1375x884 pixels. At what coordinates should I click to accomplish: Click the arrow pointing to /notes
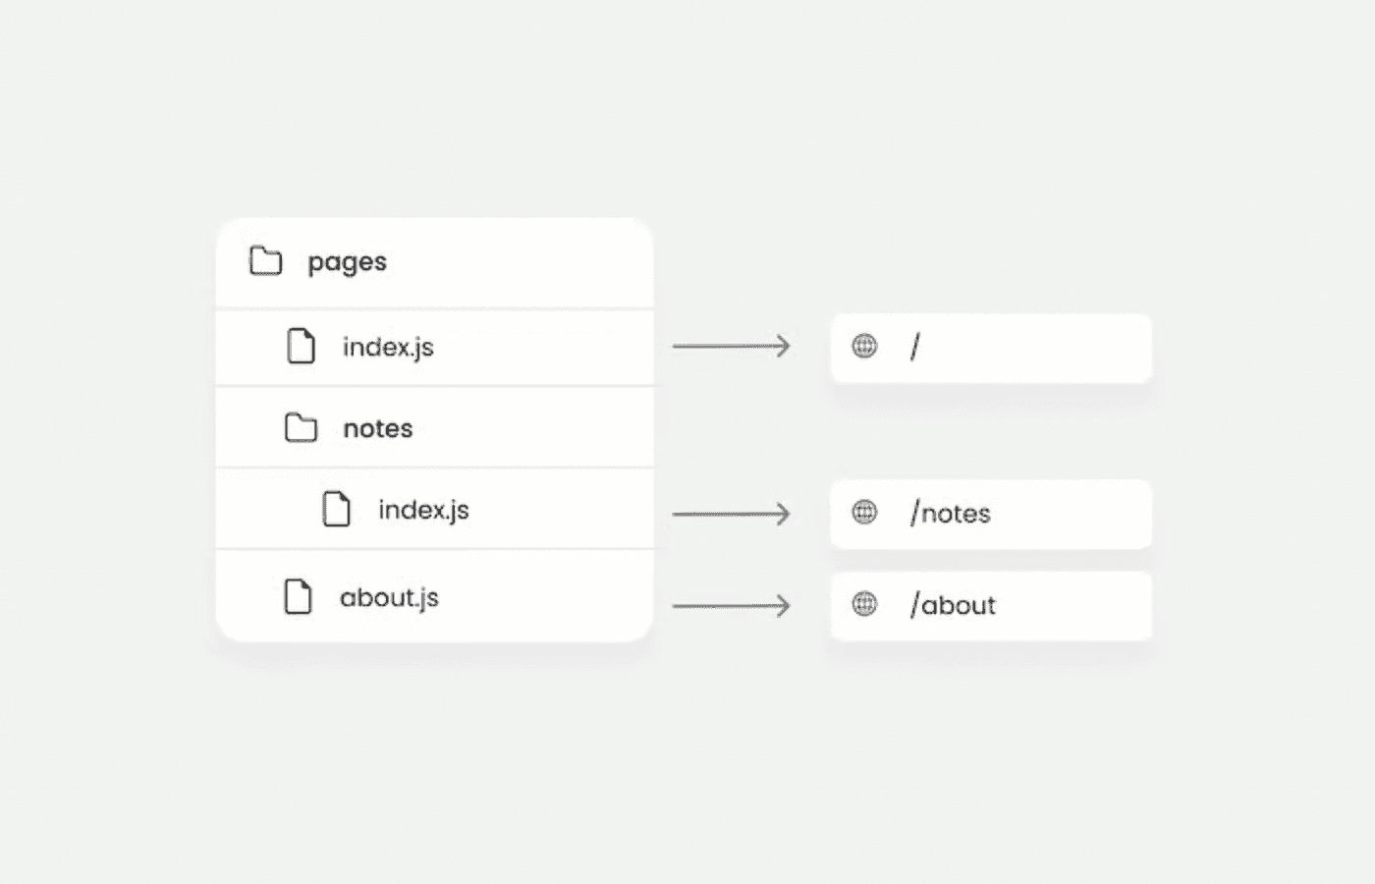point(731,514)
